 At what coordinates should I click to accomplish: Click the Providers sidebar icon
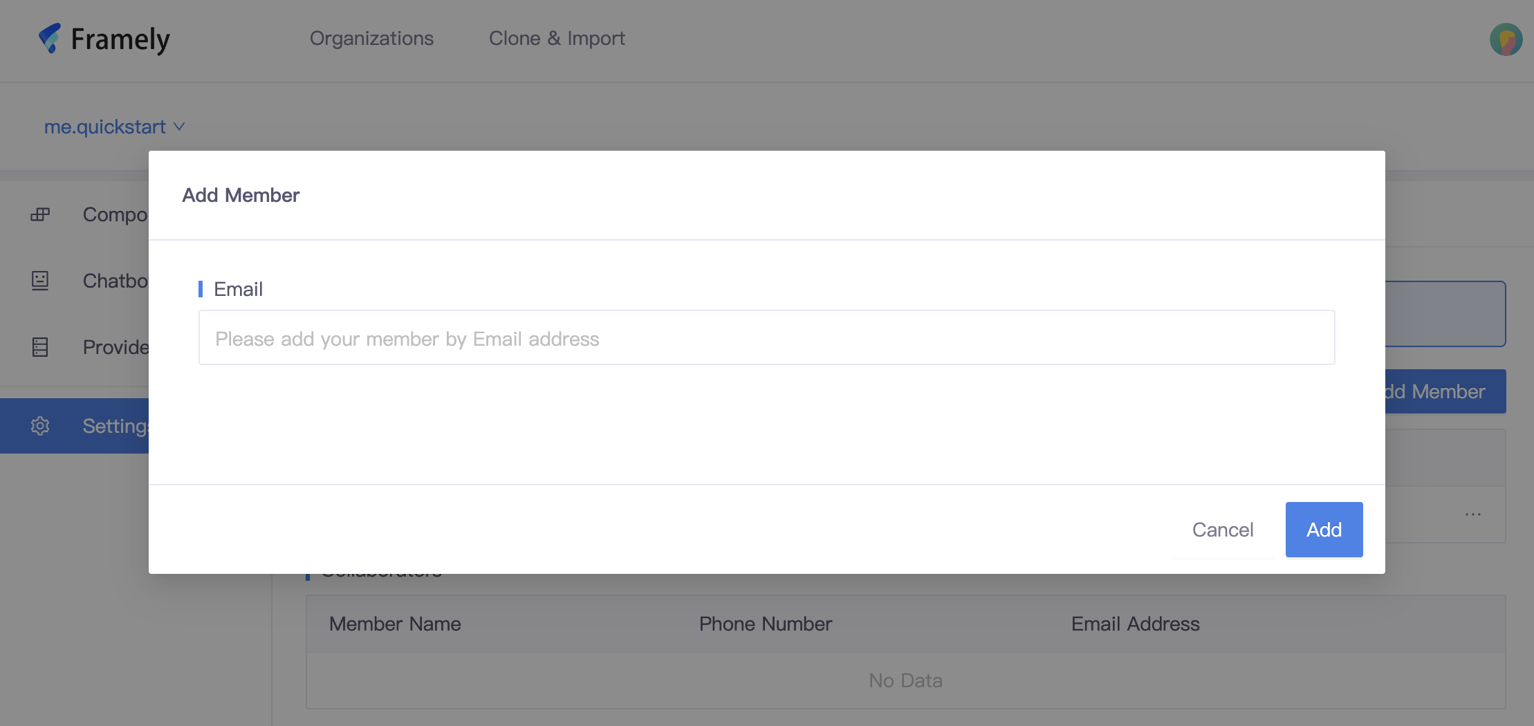[x=40, y=347]
